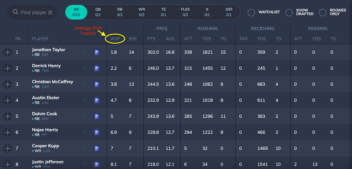
Task: Click plus icon beside Dalvin Cook
Action: (7, 116)
